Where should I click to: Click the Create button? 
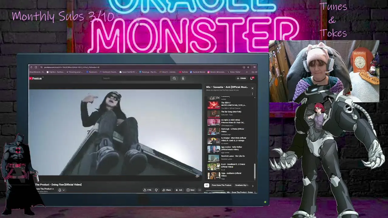(x=241, y=78)
